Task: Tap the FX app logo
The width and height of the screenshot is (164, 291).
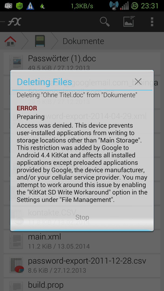Action: [x=15, y=22]
